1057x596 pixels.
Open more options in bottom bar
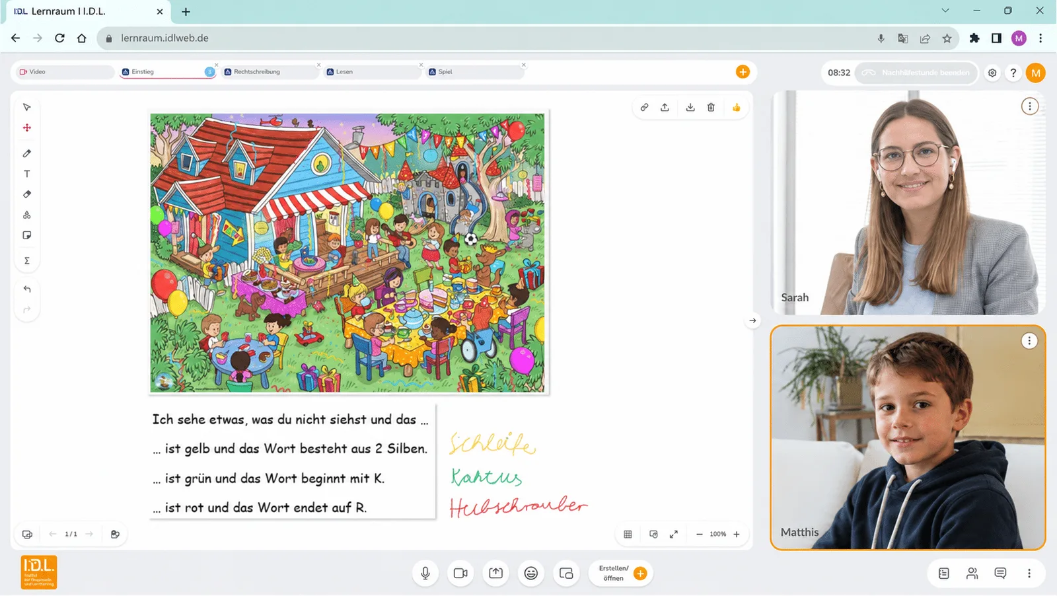[1029, 573]
